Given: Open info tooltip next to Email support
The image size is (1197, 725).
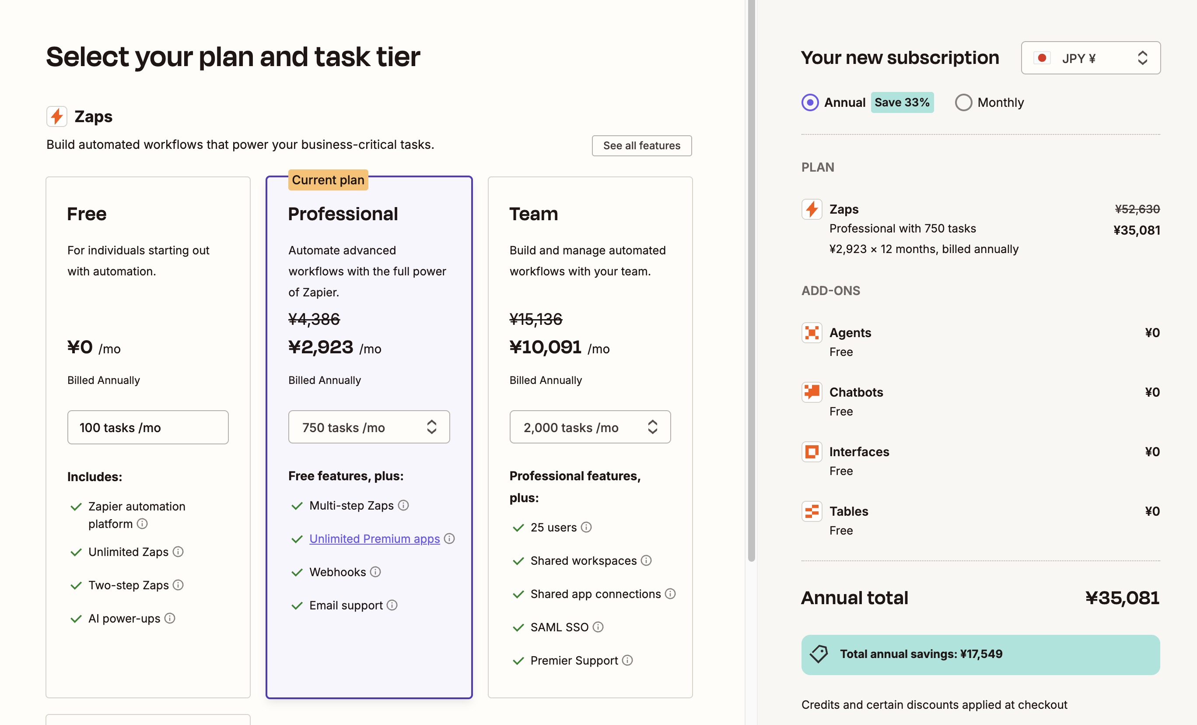Looking at the screenshot, I should click(x=392, y=605).
